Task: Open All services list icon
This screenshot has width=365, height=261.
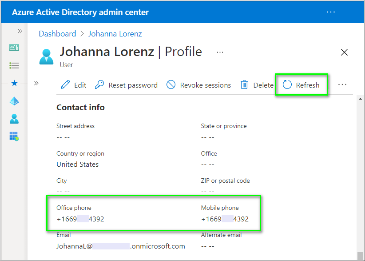Action: (x=14, y=65)
